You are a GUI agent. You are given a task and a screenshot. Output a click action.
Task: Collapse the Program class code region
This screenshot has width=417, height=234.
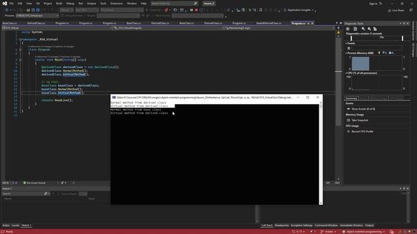click(x=20, y=49)
